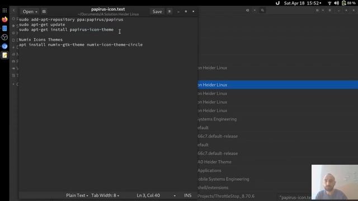Go back in the Files window
Image resolution: width=358 pixels, height=201 pixels.
(x=14, y=11)
